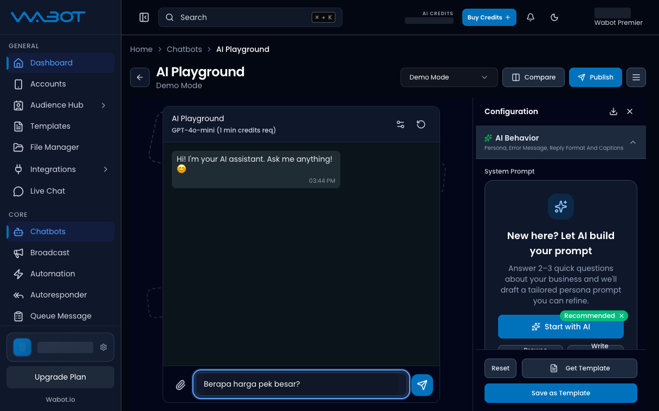659x411 pixels.
Task: Open the hamburger menu button
Action: click(636, 77)
